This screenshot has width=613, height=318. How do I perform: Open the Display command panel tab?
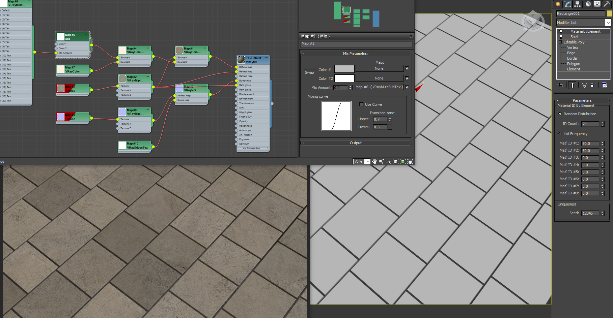597,4
